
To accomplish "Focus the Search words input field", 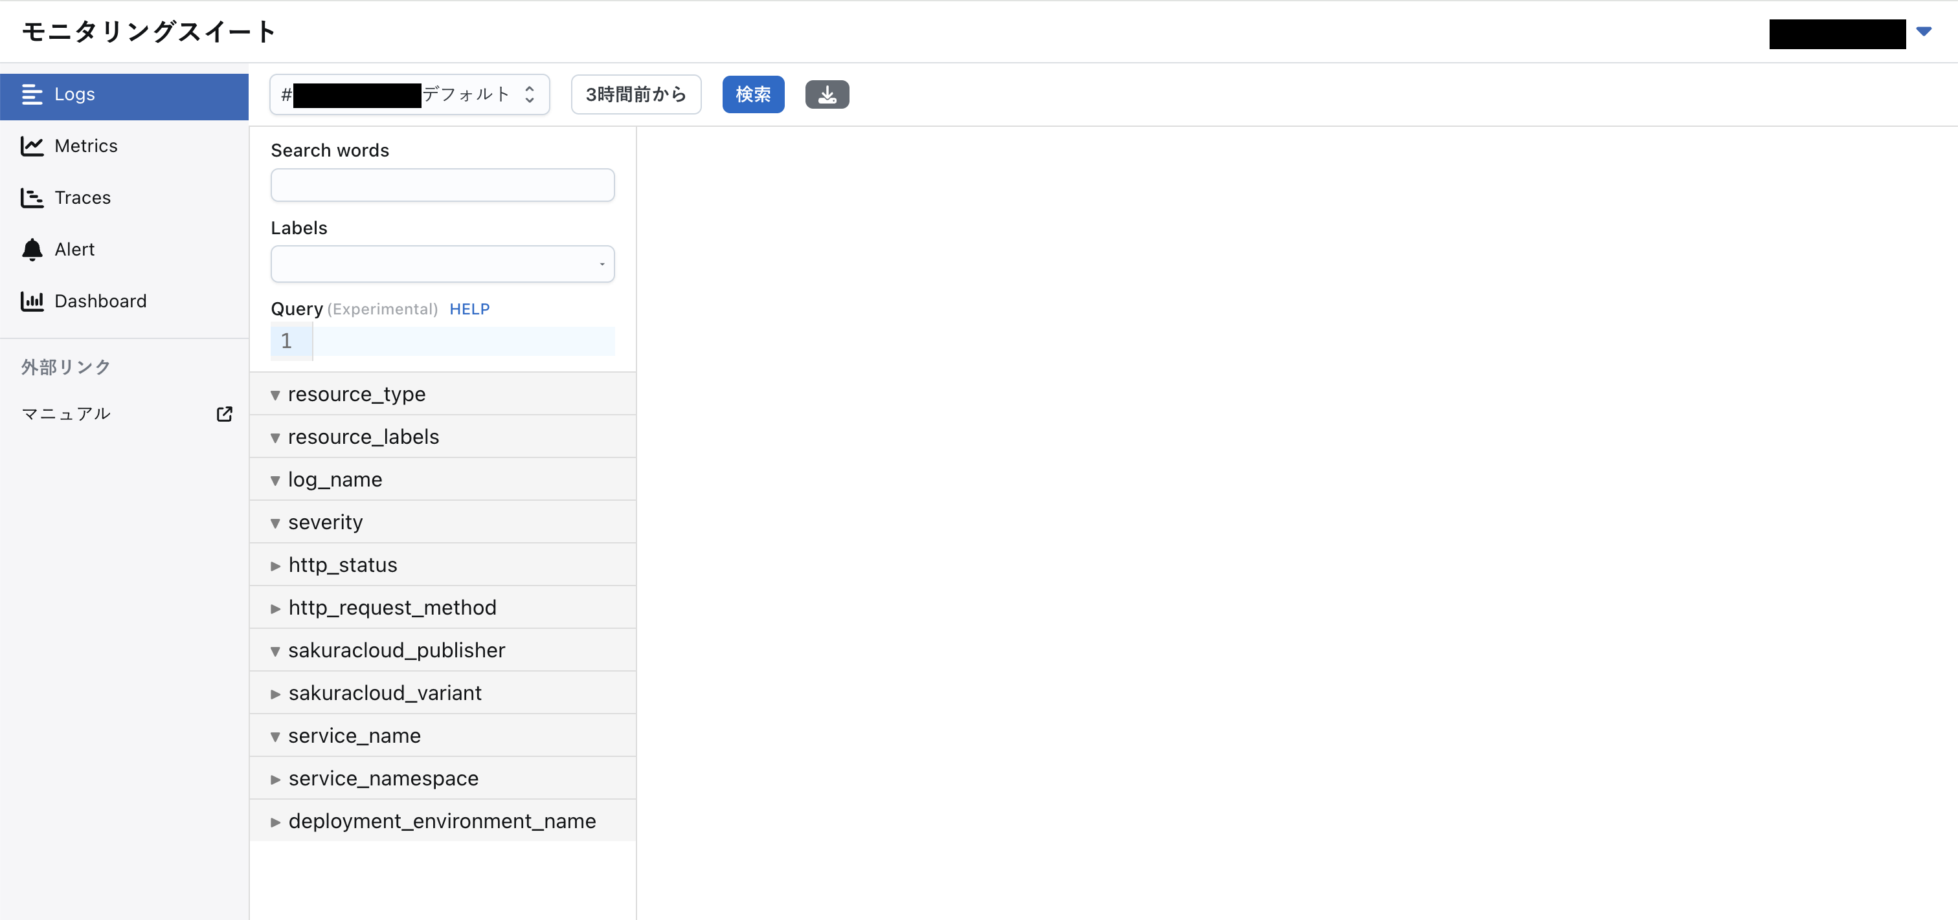I will point(442,184).
